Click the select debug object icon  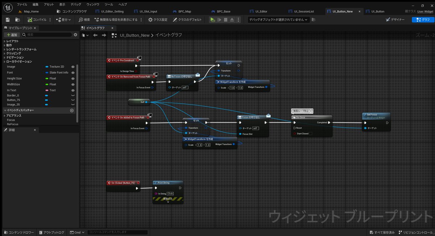313,20
